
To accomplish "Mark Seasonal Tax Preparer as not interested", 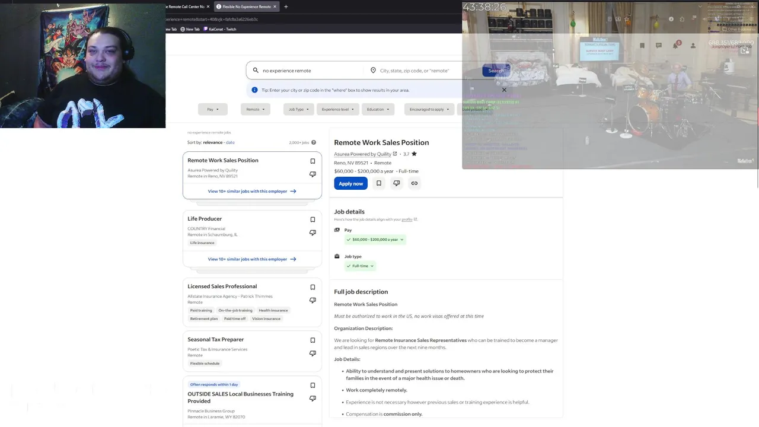I will pos(312,353).
